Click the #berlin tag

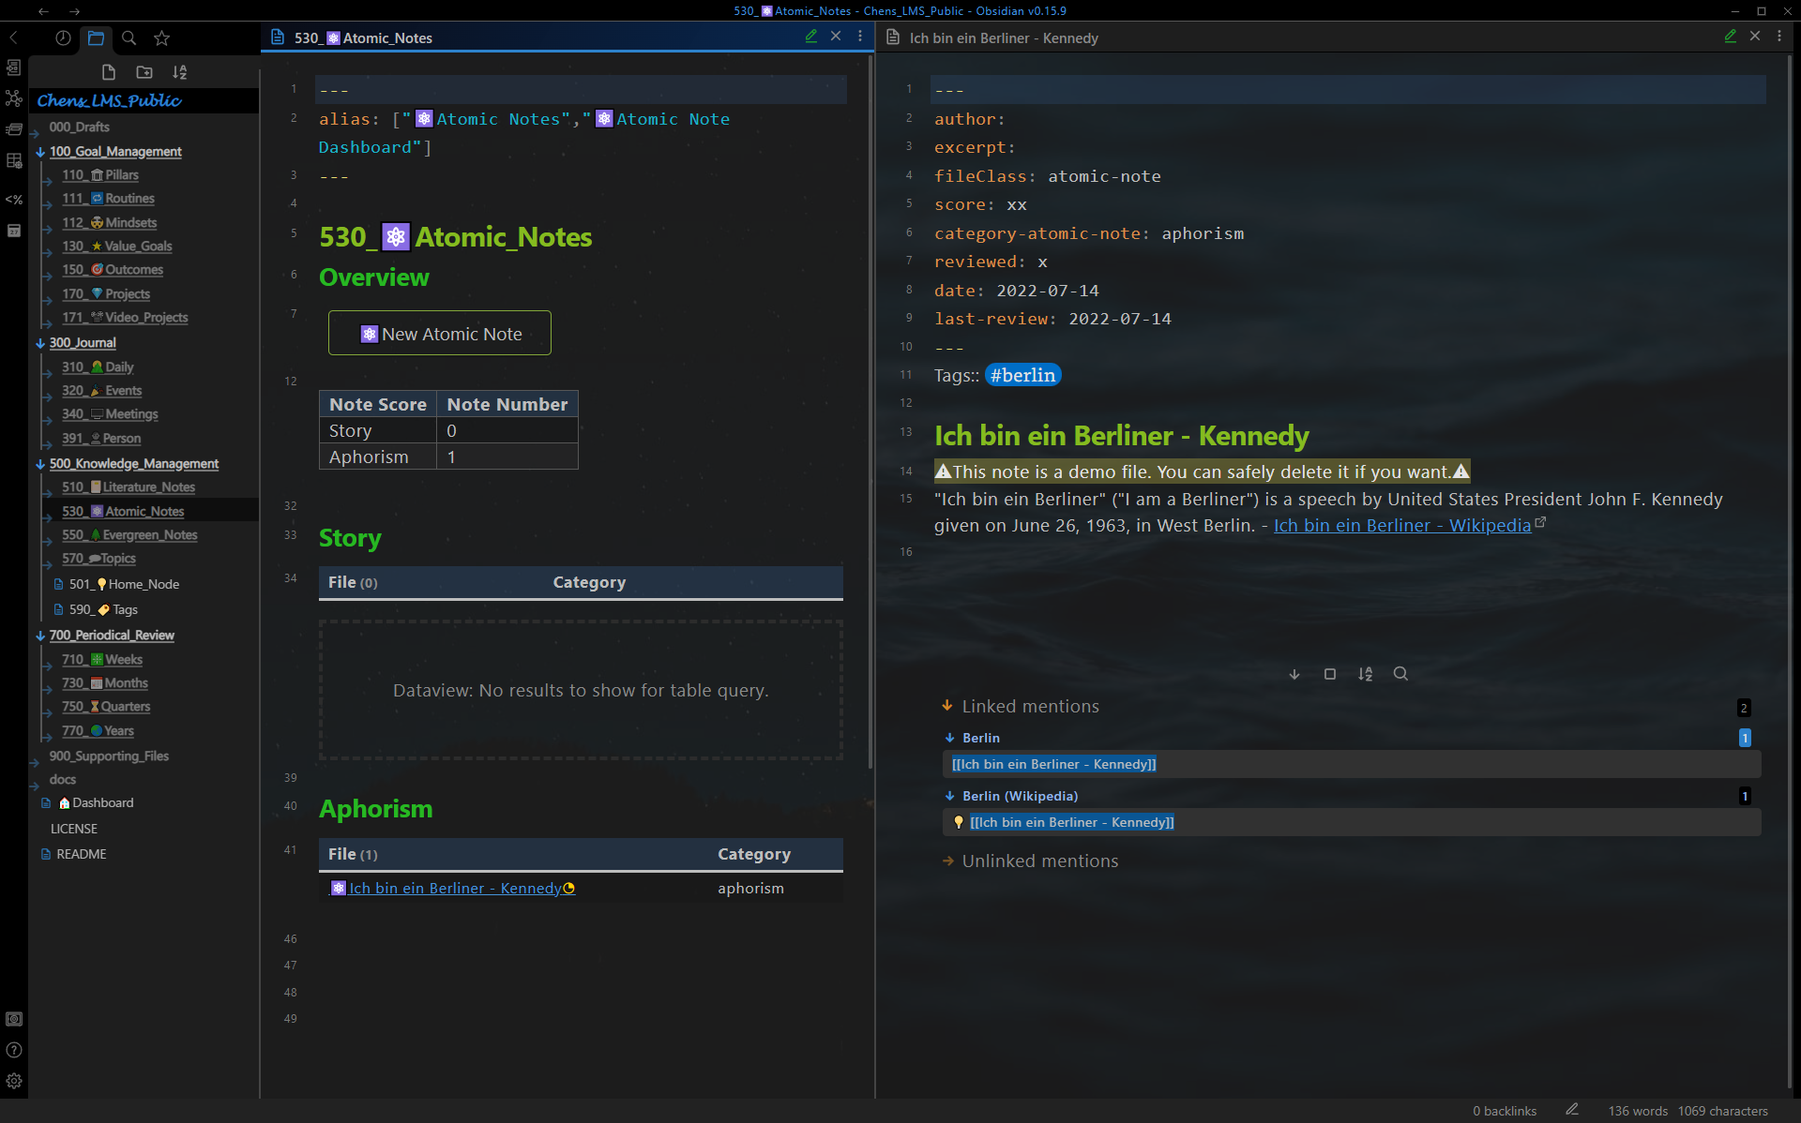click(x=1022, y=375)
